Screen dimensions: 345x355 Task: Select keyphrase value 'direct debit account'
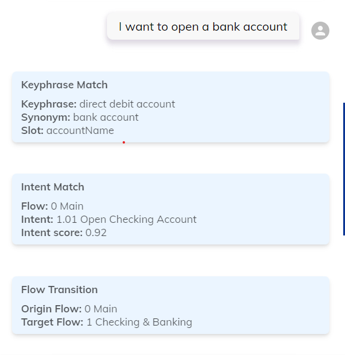coord(127,104)
